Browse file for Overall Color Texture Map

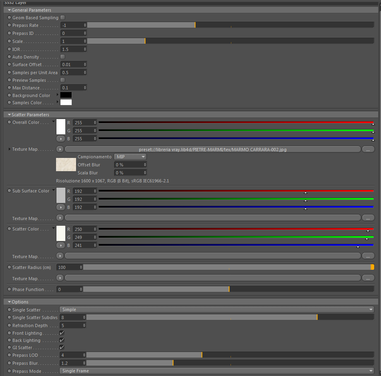click(x=368, y=150)
